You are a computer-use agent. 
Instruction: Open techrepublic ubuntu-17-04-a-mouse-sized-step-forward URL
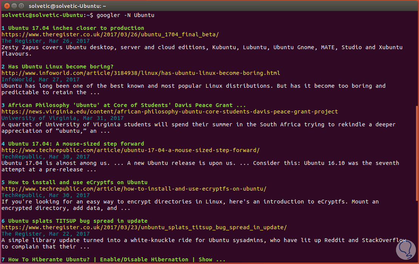coord(130,150)
